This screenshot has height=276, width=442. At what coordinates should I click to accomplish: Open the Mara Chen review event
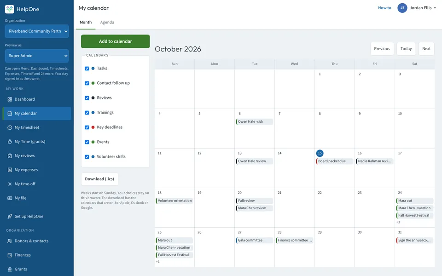pos(255,208)
